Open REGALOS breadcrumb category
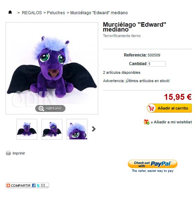 click(32, 13)
